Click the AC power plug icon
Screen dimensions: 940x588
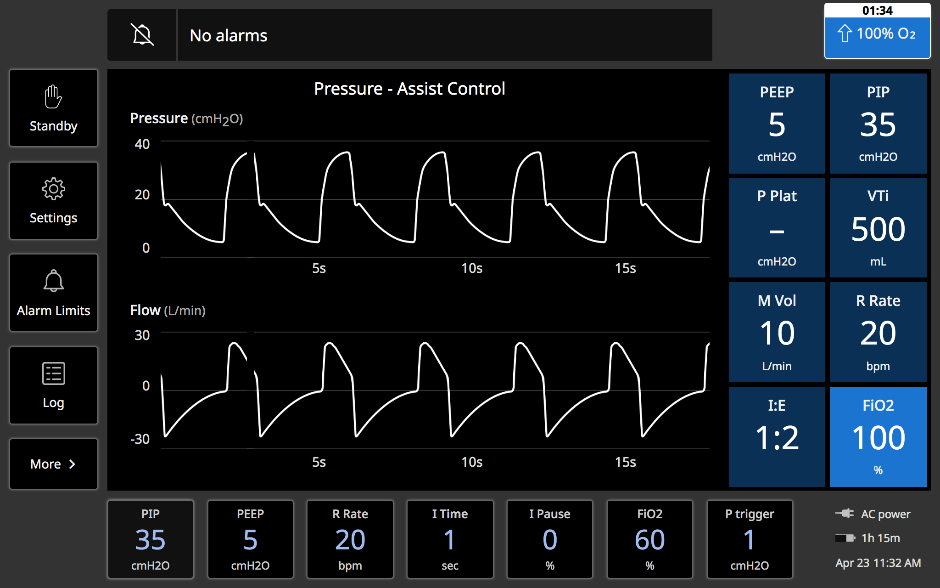[x=845, y=514]
